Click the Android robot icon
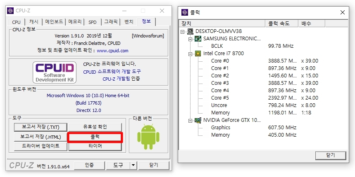The height and width of the screenshot is (177, 355). (148, 137)
